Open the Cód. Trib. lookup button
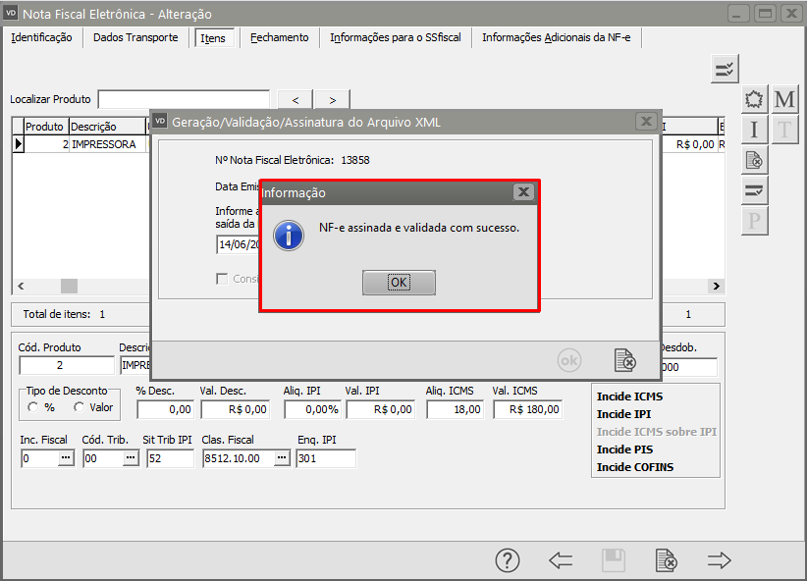The height and width of the screenshot is (581, 807). (129, 458)
